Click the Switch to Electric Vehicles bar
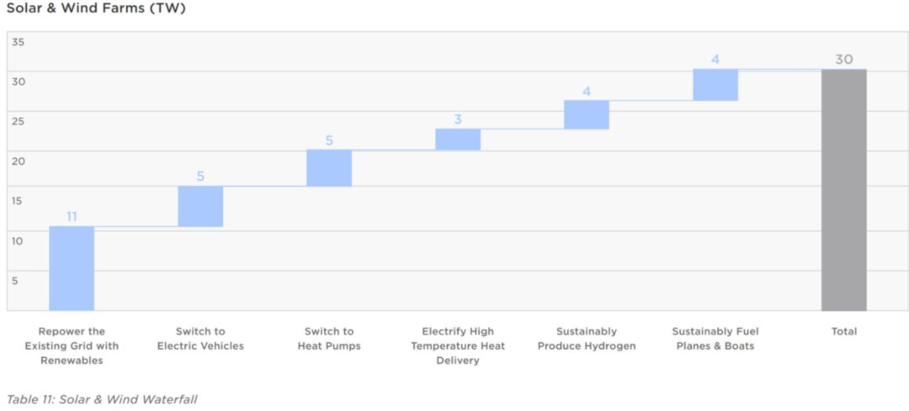909x411 pixels. [x=200, y=206]
